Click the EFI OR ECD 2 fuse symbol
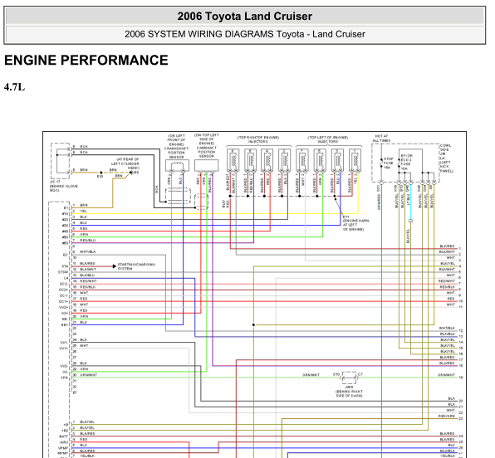The height and width of the screenshot is (458, 495). point(399,163)
